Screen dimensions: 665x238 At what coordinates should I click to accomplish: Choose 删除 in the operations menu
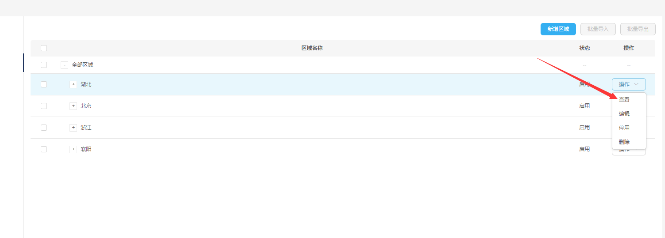point(624,142)
